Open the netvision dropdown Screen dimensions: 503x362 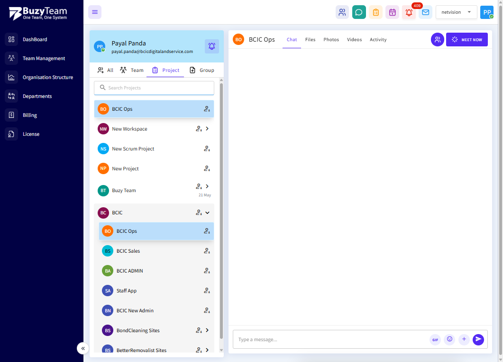(456, 12)
